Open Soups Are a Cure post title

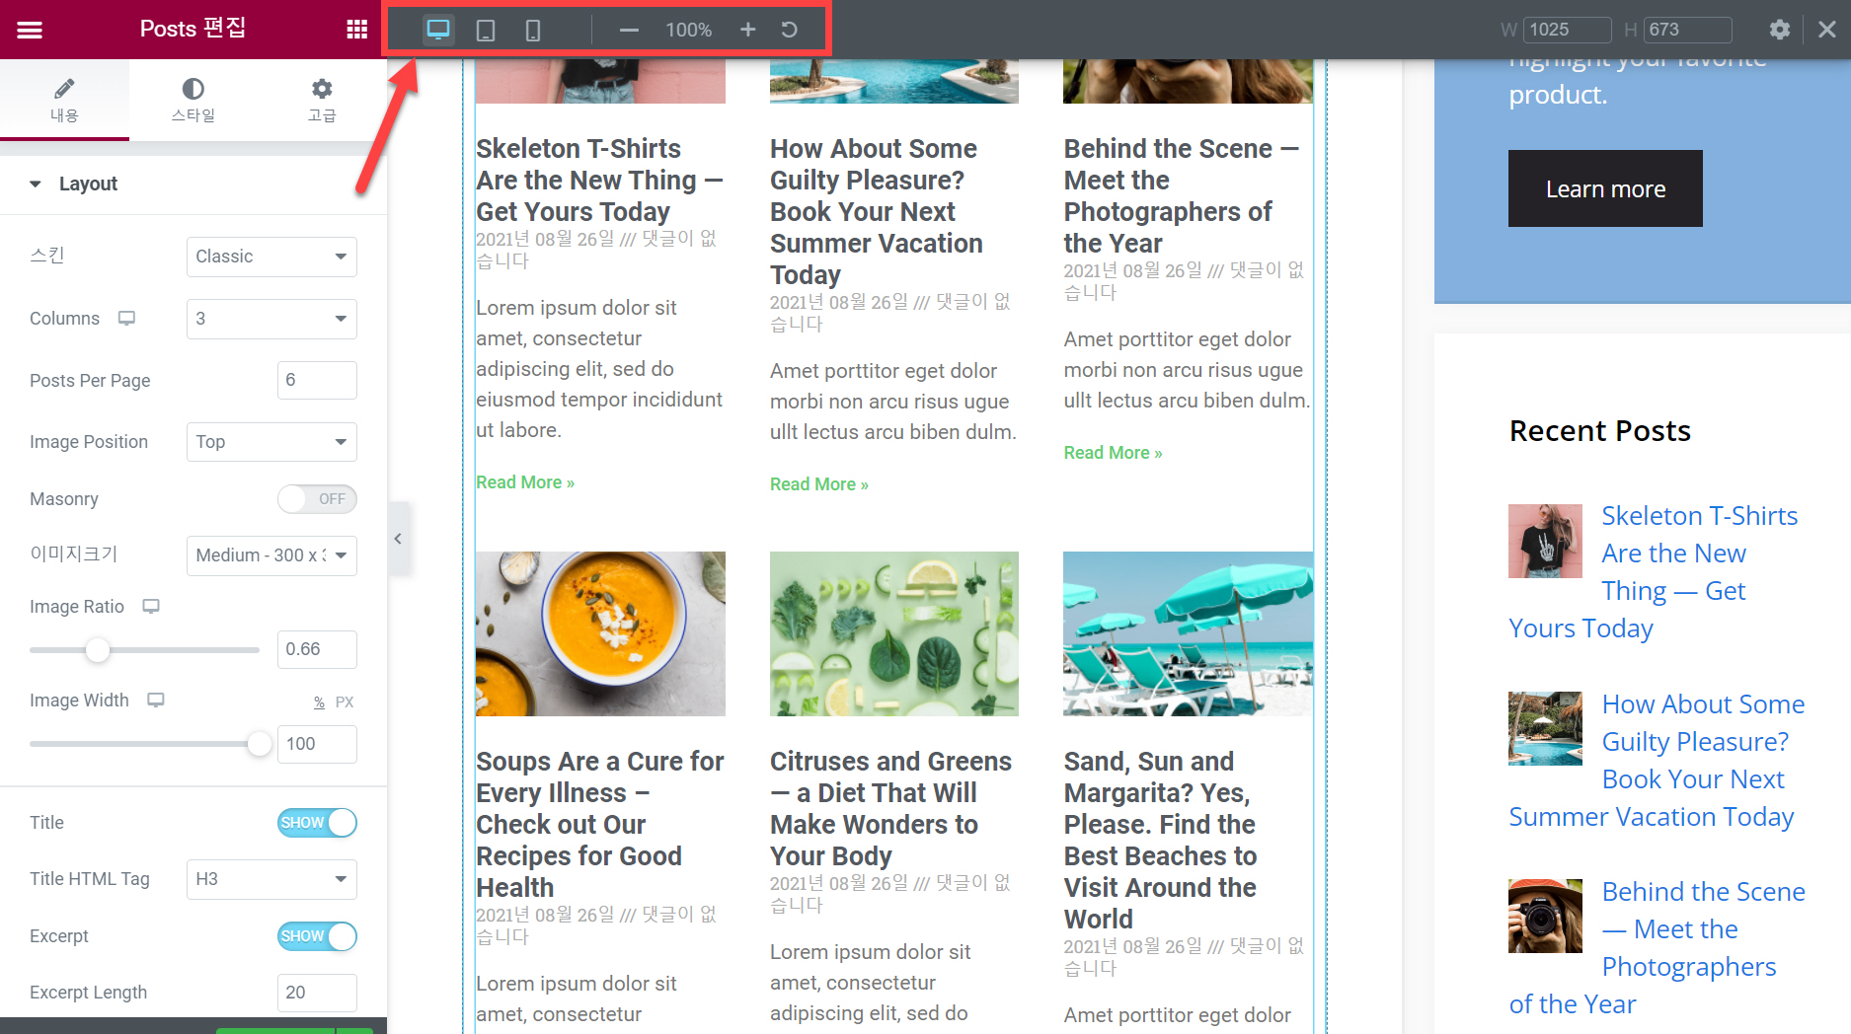point(599,825)
